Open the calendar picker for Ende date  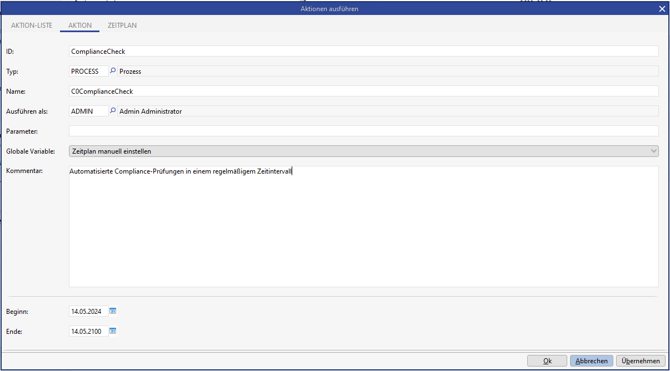pyautogui.click(x=113, y=331)
